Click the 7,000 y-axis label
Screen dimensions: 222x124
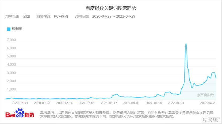(x=11, y=40)
